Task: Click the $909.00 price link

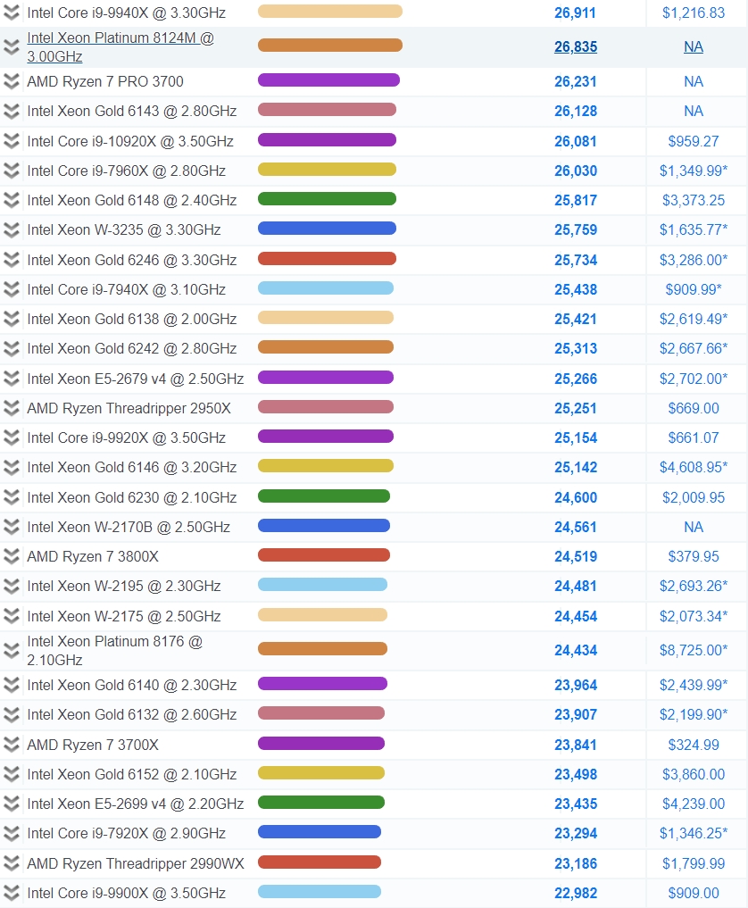Action: tap(694, 893)
